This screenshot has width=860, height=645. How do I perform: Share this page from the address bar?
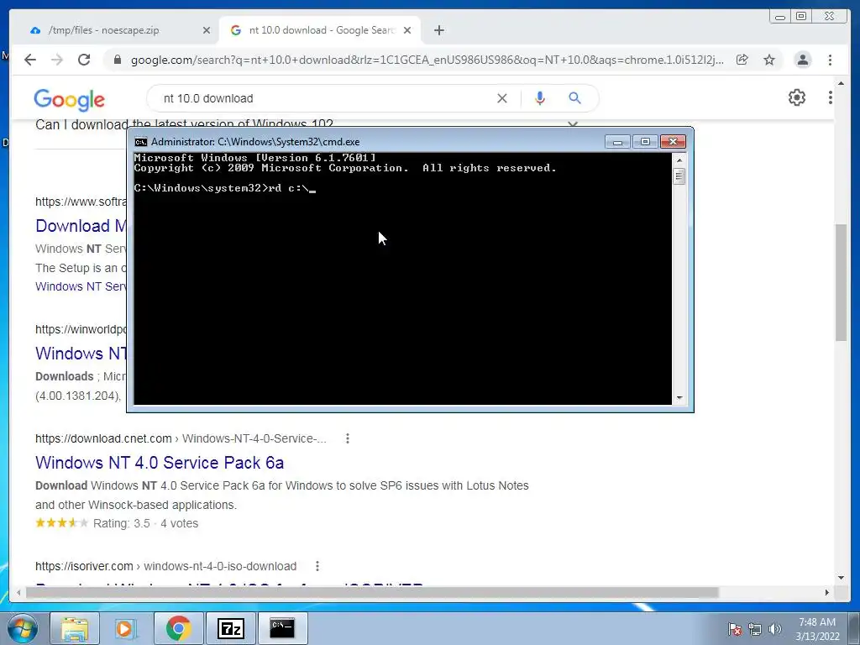point(742,60)
